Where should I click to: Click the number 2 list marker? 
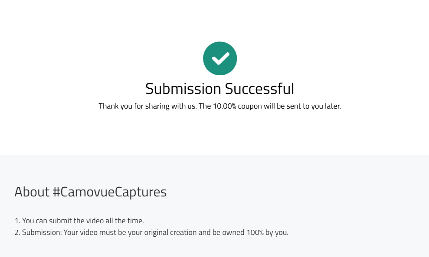17,232
